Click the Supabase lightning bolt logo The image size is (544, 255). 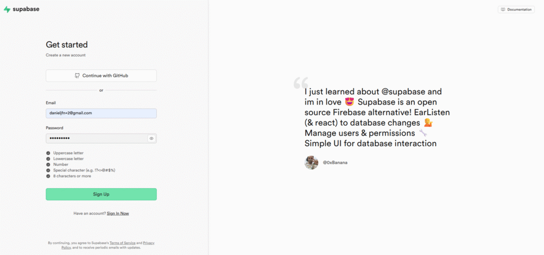tap(7, 10)
